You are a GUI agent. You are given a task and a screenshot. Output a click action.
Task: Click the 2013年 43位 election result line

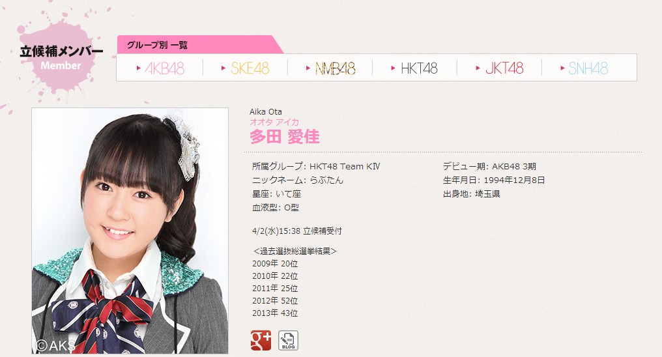click(275, 313)
